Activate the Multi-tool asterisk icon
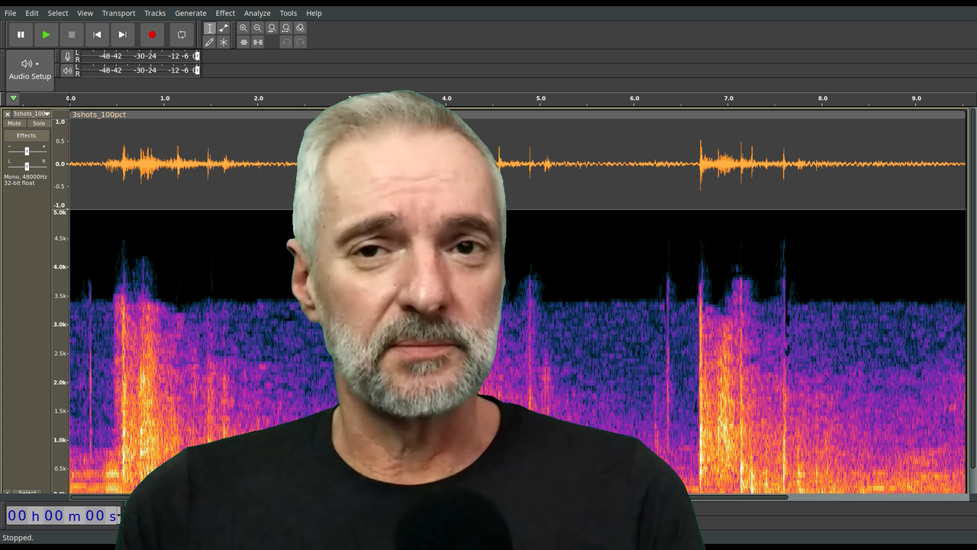The height and width of the screenshot is (550, 977). [x=224, y=42]
